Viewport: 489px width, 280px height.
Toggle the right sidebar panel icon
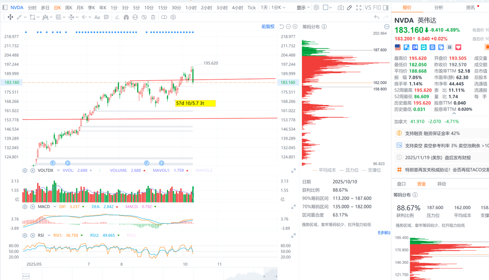point(385,8)
